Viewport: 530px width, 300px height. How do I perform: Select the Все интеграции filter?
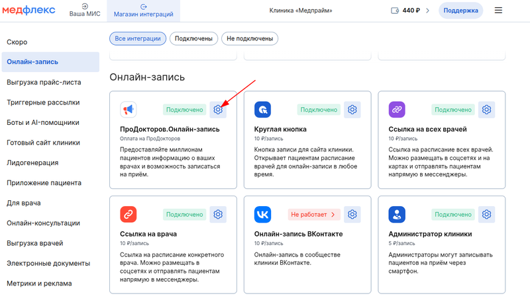[138, 39]
